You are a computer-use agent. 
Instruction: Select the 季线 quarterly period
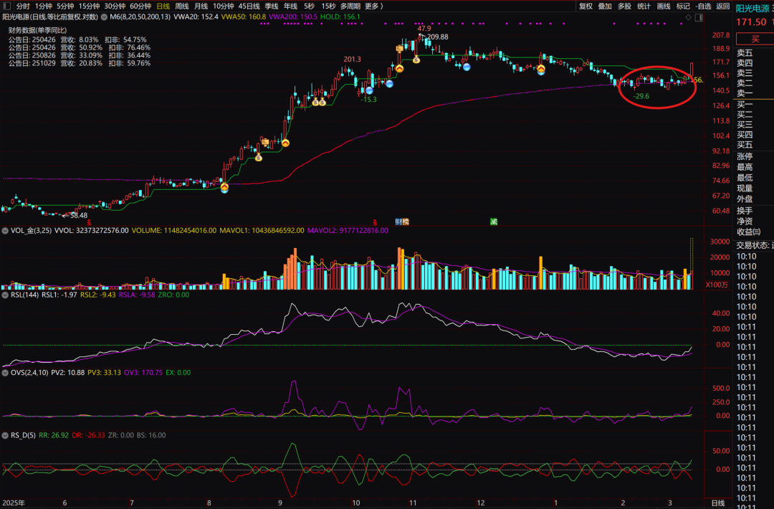(271, 6)
